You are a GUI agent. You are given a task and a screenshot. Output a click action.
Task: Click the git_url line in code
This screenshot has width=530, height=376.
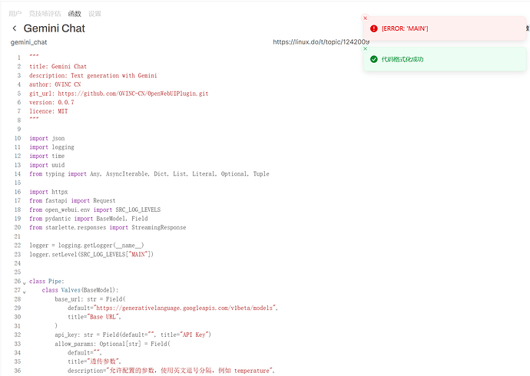tap(118, 94)
